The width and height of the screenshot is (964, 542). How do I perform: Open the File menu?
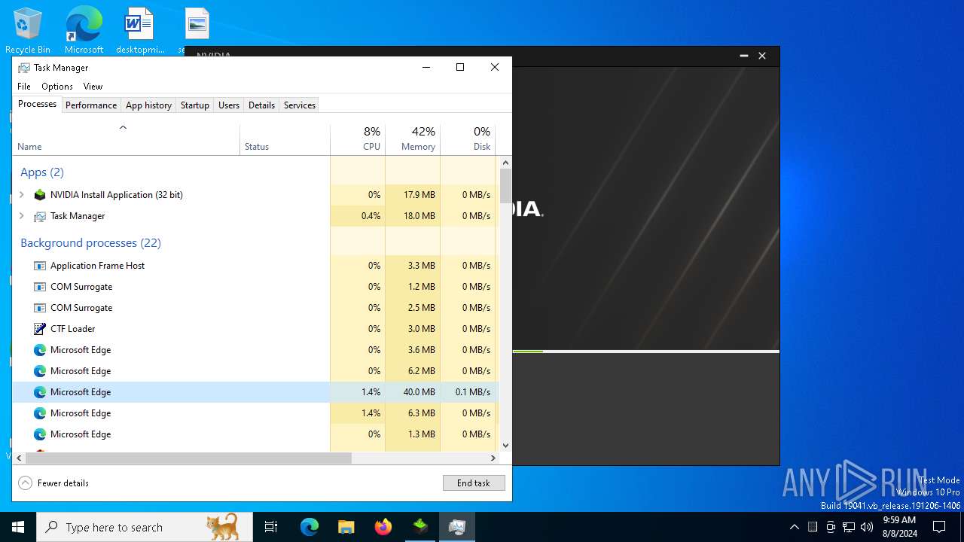(24, 87)
